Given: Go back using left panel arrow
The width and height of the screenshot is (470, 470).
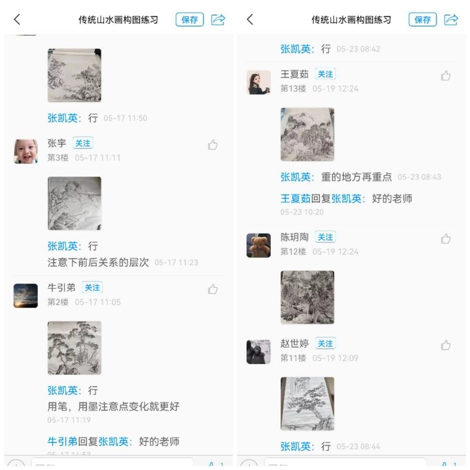Looking at the screenshot, I should [x=17, y=19].
